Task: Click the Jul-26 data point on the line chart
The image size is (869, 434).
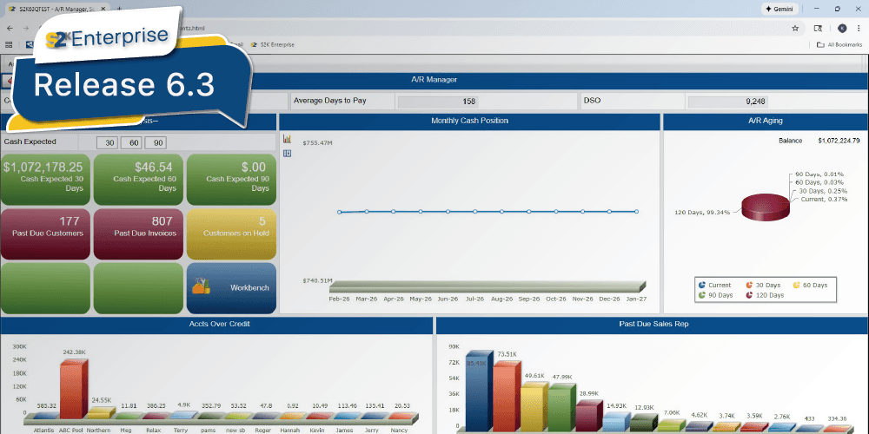Action: click(x=475, y=212)
